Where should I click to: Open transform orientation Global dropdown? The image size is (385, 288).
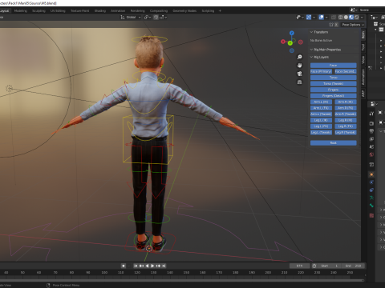[x=131, y=17]
